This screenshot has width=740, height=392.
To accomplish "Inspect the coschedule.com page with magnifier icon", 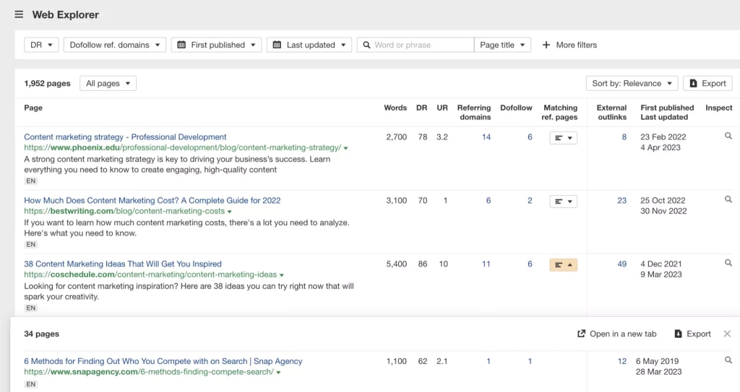I will click(728, 263).
